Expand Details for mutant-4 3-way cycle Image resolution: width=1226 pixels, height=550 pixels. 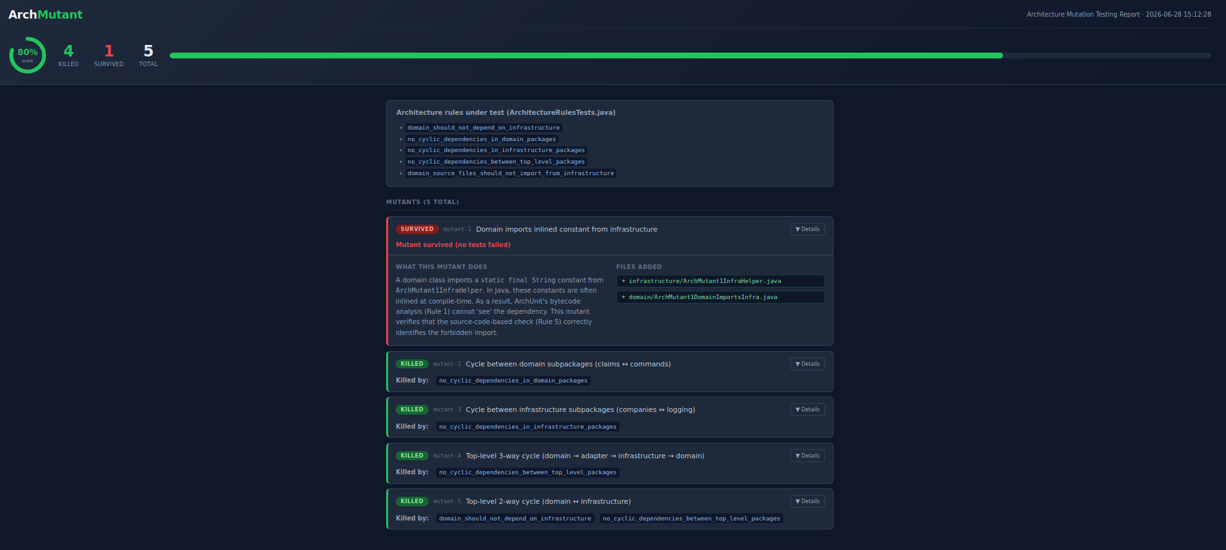807,456
